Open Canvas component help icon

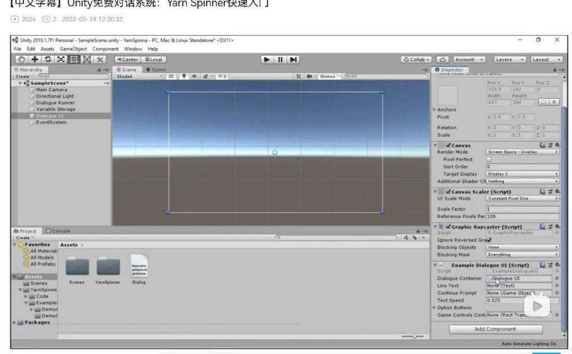(542, 145)
